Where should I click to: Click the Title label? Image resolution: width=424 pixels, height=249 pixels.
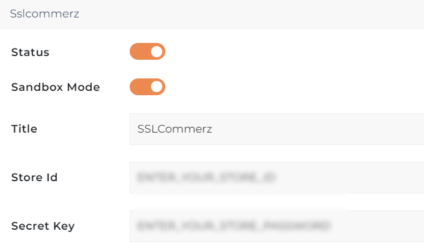click(24, 129)
